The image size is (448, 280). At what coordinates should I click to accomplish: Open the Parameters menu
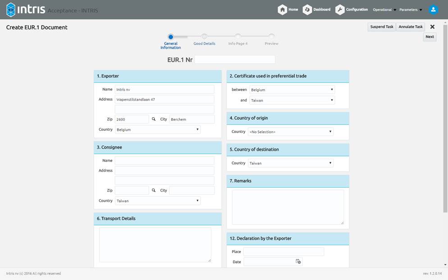411,10
